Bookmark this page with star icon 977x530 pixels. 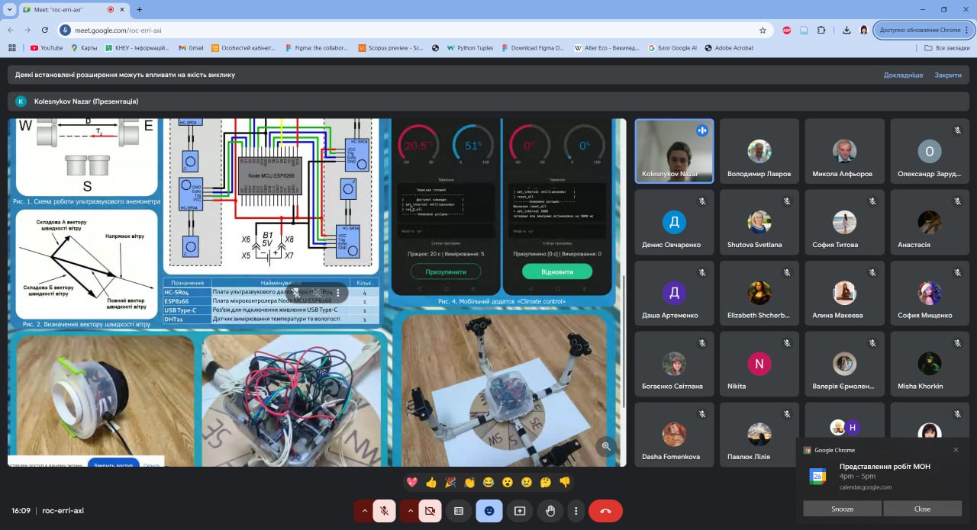pyautogui.click(x=763, y=30)
